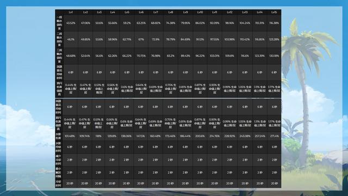
Task: Click the Lv15 column header
Action: pyautogui.click(x=274, y=12)
